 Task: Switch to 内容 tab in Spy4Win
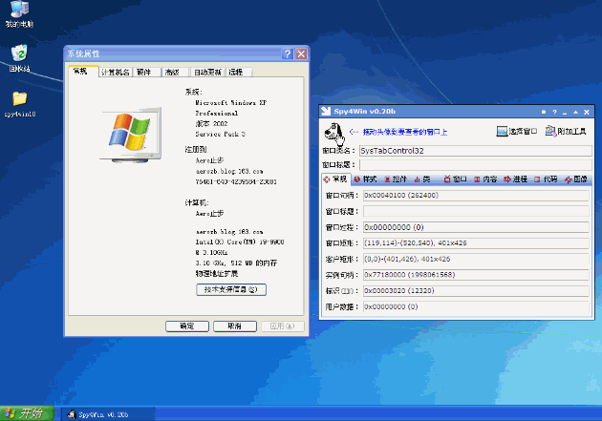485,179
